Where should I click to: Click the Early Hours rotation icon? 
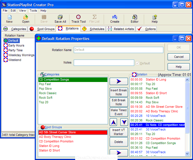pyautogui.click(x=6, y=45)
